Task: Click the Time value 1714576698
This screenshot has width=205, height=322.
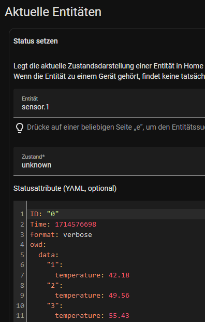Action: click(x=76, y=224)
